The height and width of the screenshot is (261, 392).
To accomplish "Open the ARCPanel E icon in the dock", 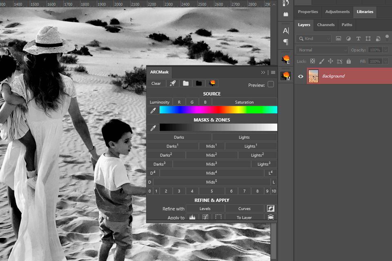I will tap(286, 60).
